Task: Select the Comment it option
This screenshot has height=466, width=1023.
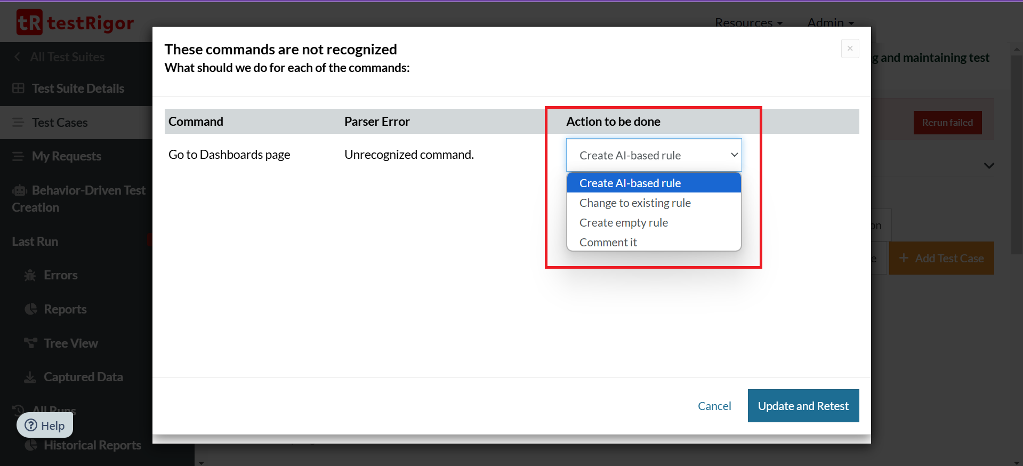Action: coord(608,243)
